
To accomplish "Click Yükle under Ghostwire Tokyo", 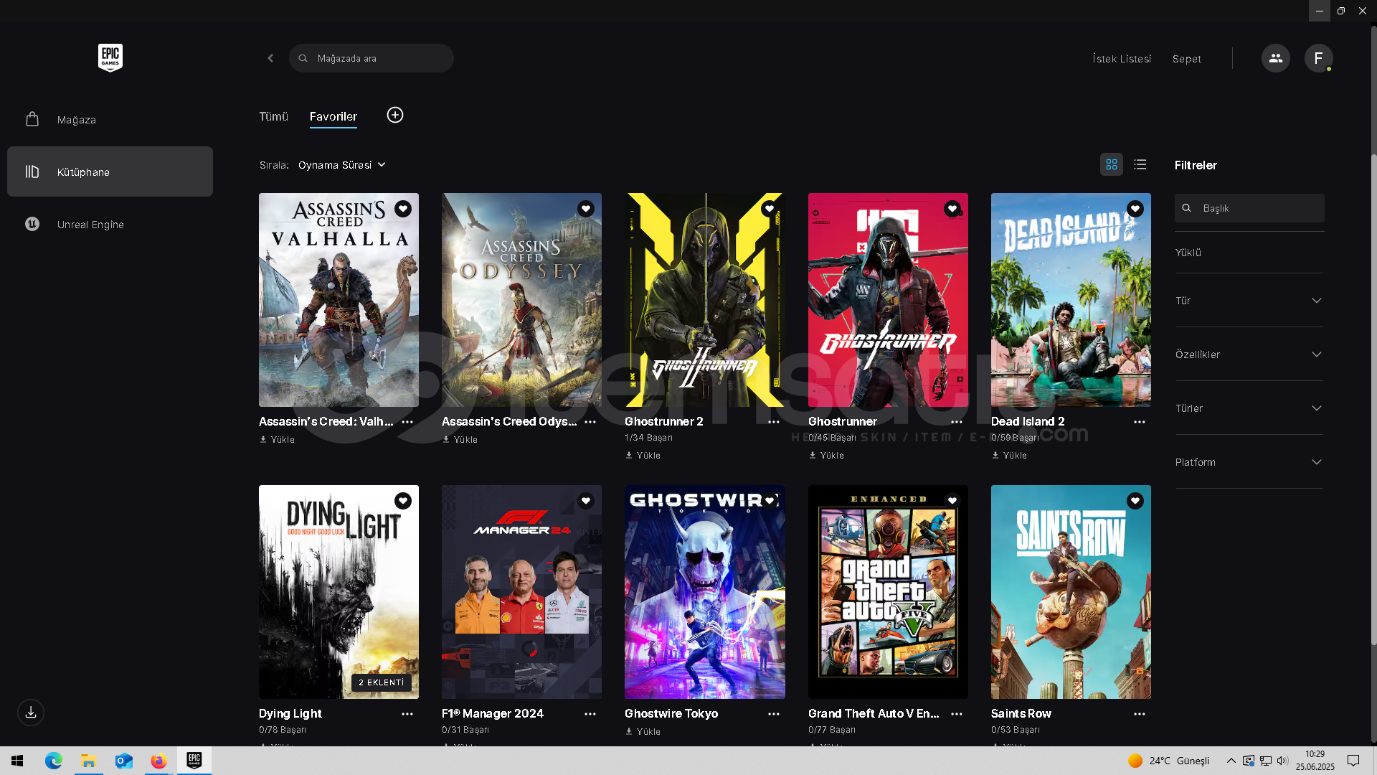I will click(643, 732).
